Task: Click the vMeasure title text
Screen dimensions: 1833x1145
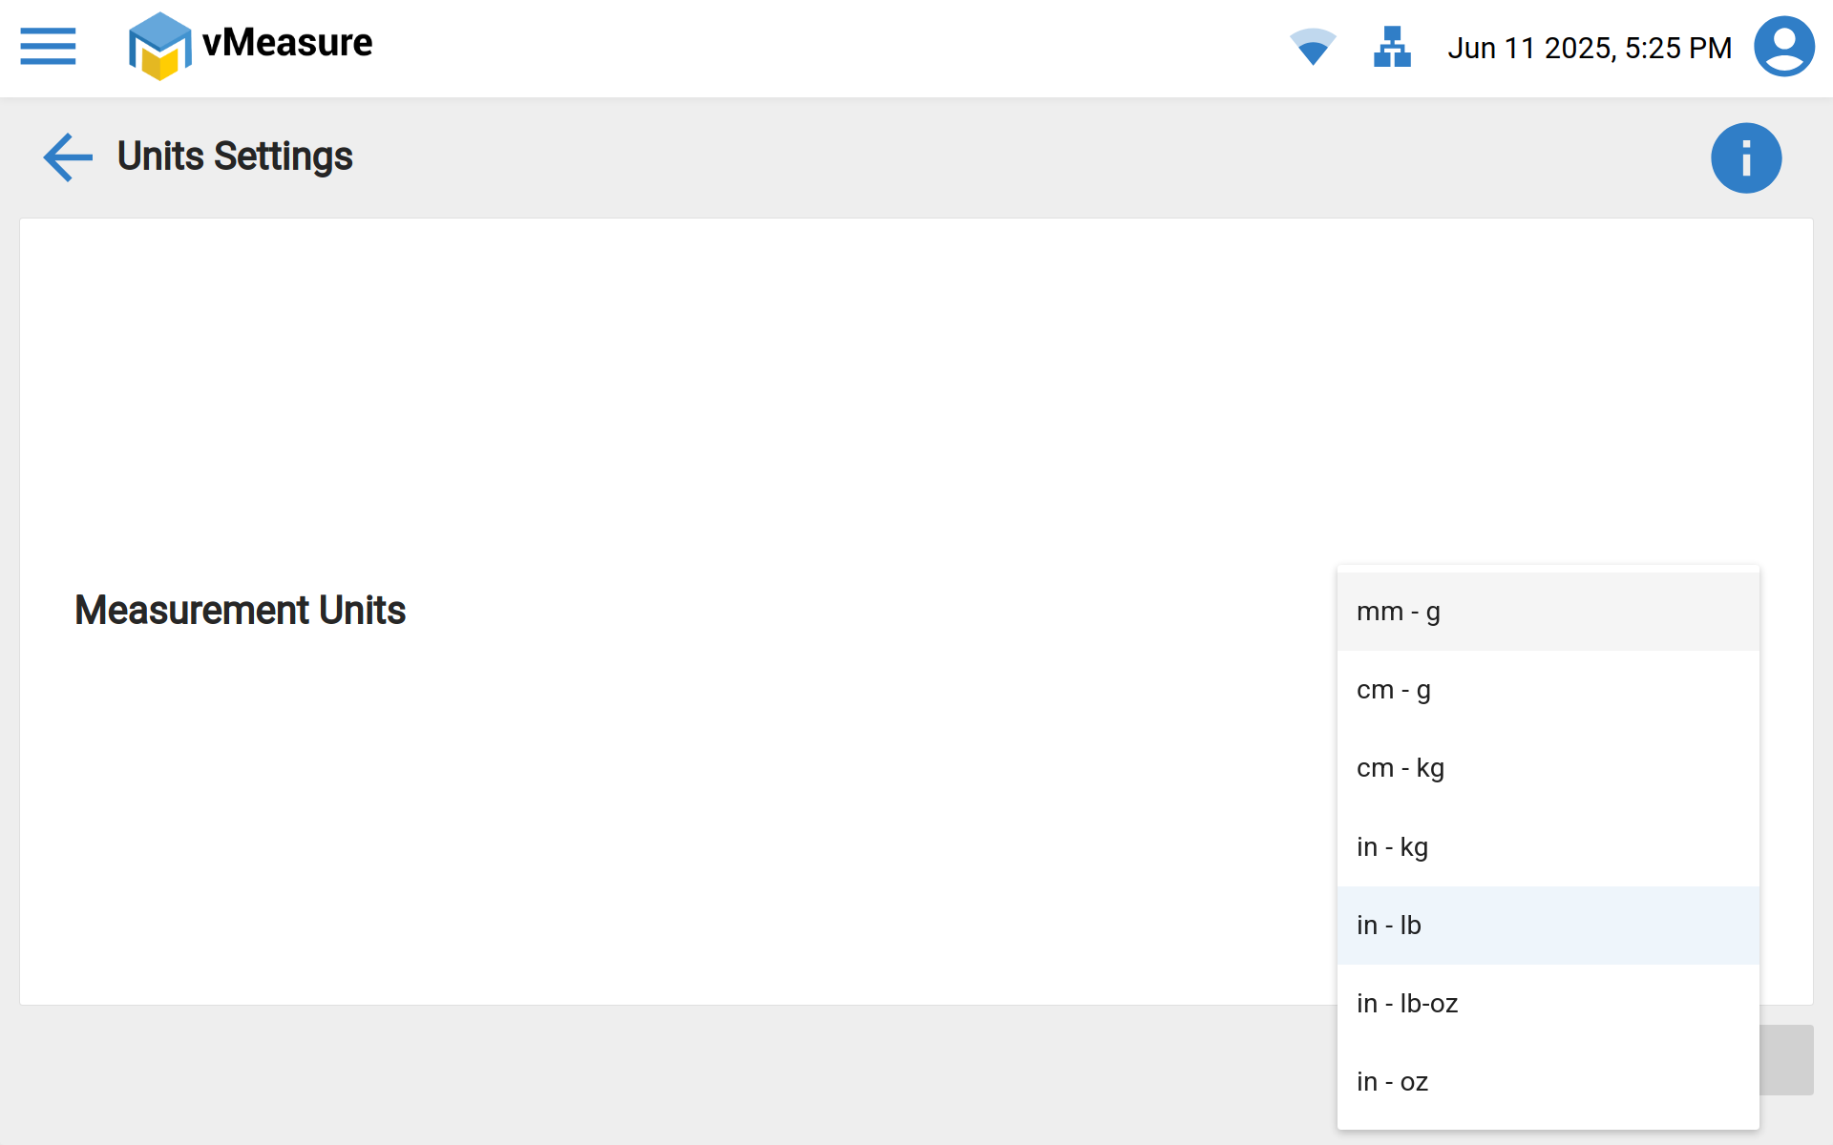Action: click(x=287, y=43)
